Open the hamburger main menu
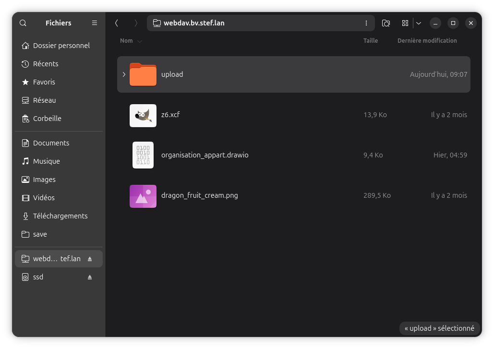 point(95,23)
